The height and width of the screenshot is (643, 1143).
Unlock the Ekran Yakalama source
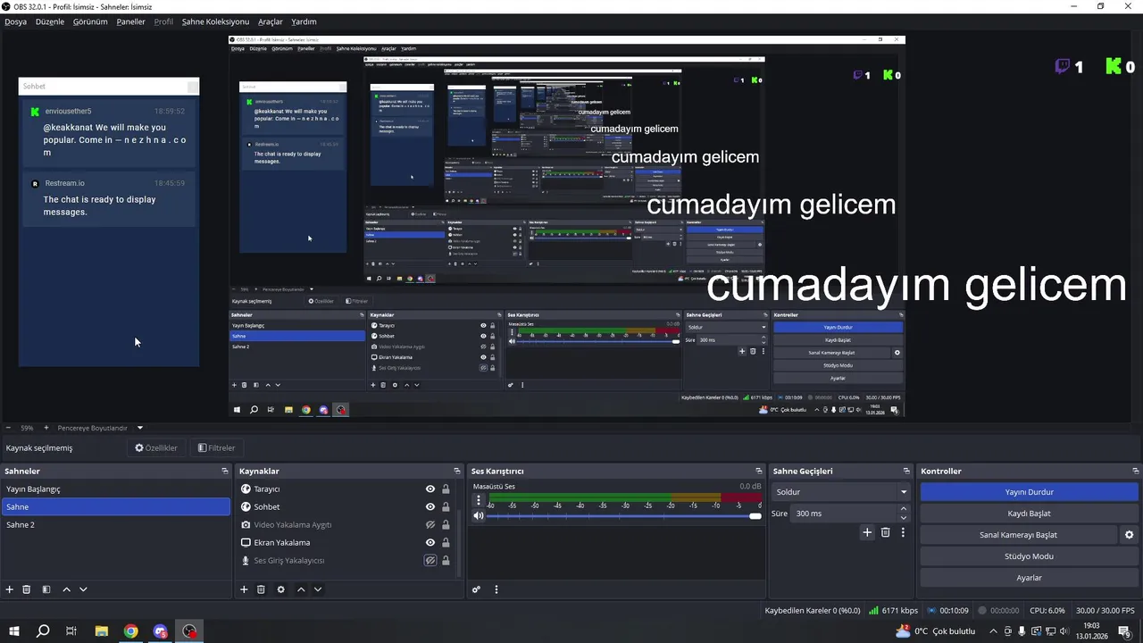click(x=446, y=543)
